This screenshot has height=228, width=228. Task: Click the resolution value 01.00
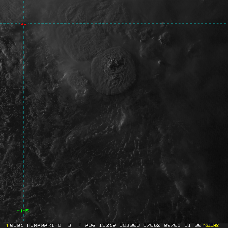coord(193,225)
